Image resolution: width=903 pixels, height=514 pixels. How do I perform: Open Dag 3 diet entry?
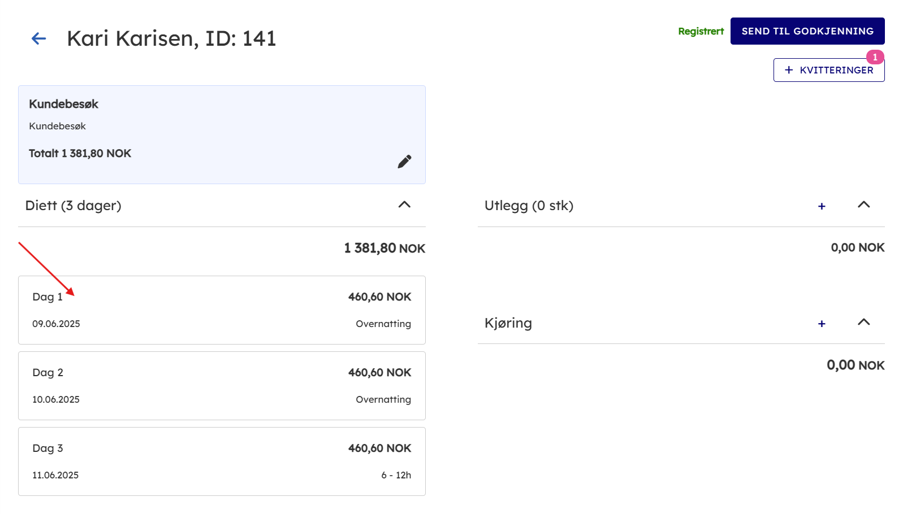222,461
